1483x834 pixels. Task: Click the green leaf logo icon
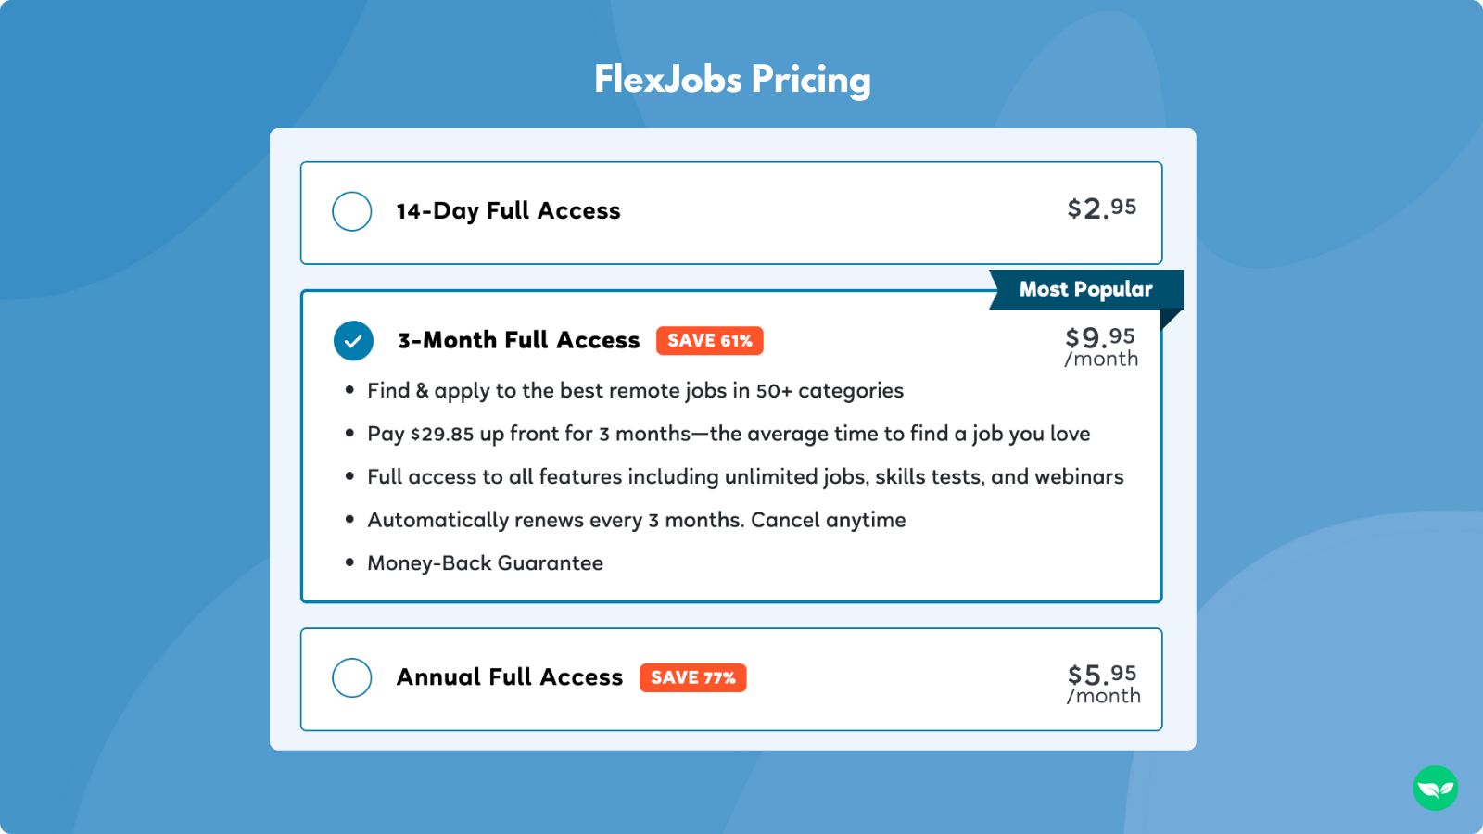coord(1434,787)
